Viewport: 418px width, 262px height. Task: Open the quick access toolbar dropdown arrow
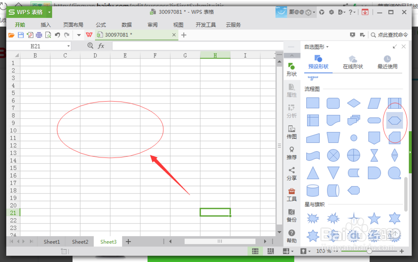79,35
